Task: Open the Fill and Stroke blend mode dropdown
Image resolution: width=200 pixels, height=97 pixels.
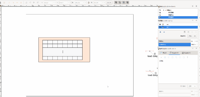Action: tap(192, 86)
